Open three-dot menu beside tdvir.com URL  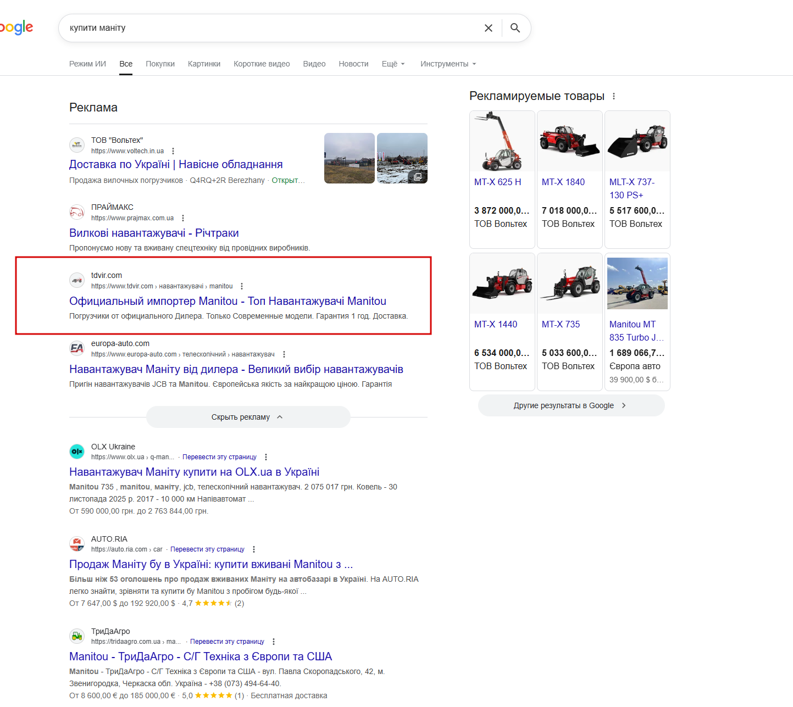(x=242, y=286)
